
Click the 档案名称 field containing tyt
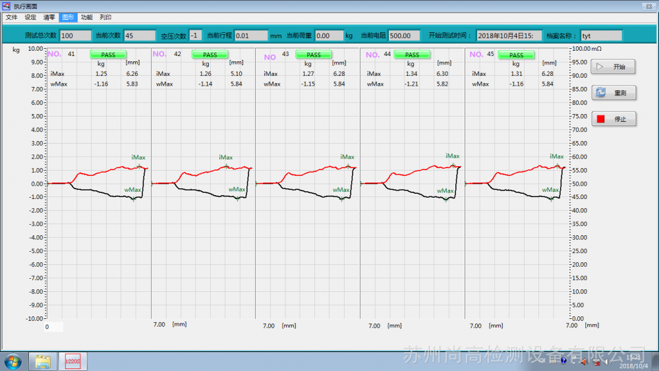tap(600, 36)
